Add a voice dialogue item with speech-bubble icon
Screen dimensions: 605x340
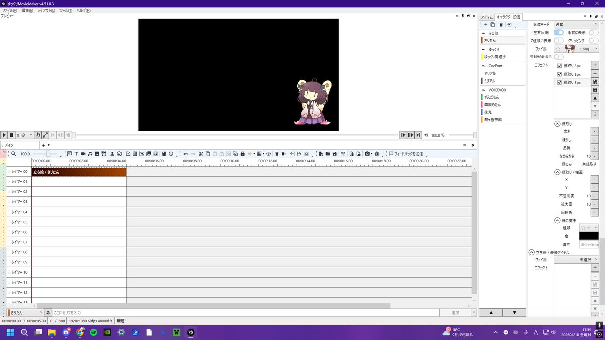coord(69,154)
